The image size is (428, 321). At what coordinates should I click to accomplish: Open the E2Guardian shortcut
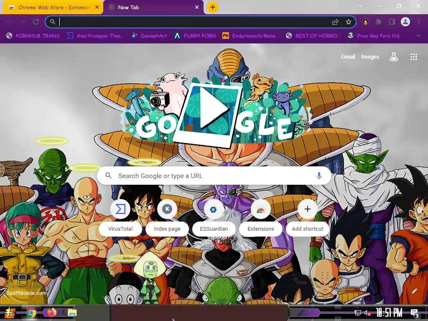[x=214, y=218]
